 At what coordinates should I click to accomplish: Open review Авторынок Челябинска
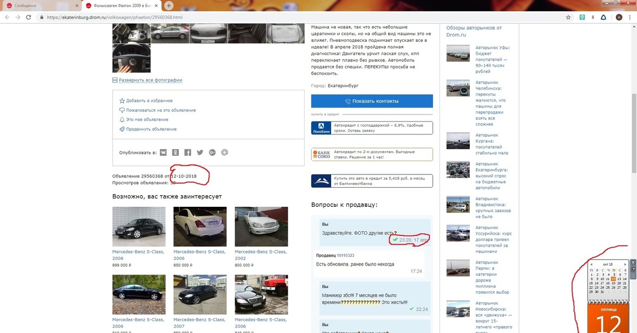tap(490, 103)
